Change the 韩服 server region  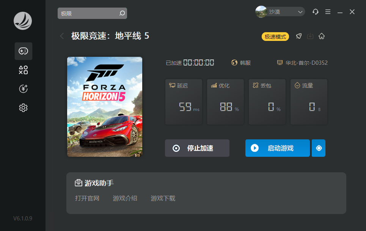[x=241, y=63]
